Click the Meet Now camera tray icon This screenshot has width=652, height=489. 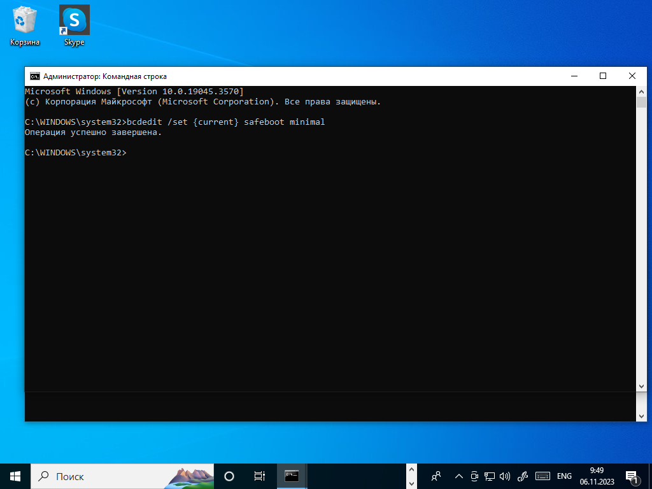[x=474, y=476]
